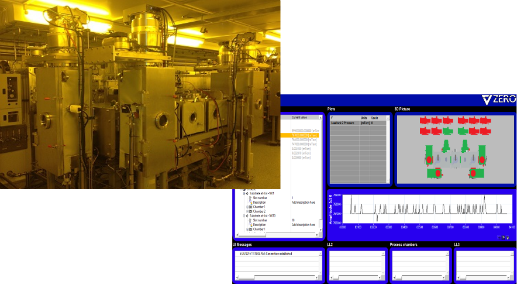Image resolution: width=517 pixels, height=284 pixels.
Task: Collapse Substrate at slot -1001 node
Action: 244,193
